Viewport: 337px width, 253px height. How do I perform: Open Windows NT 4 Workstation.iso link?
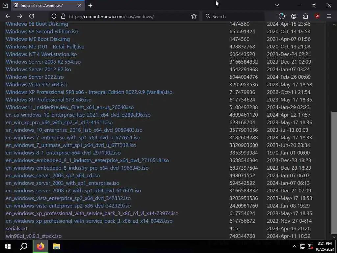pyautogui.click(x=41, y=54)
